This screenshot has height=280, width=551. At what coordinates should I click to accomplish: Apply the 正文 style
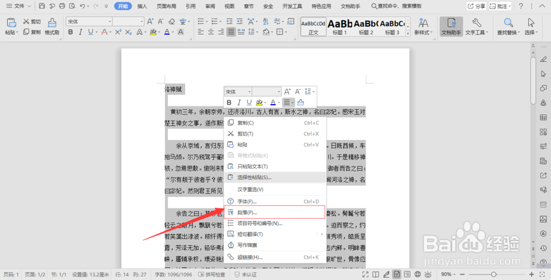point(313,26)
